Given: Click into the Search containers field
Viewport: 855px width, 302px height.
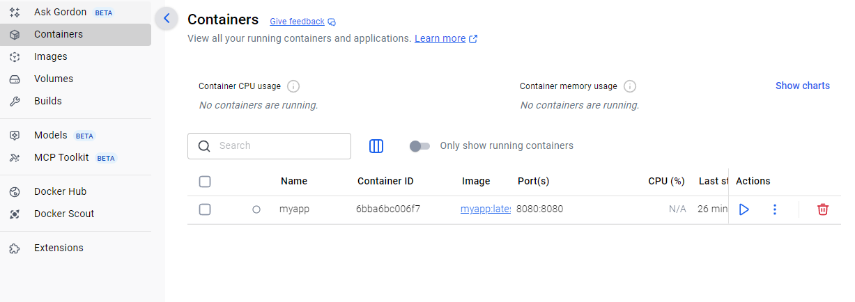Looking at the screenshot, I should pos(269,146).
